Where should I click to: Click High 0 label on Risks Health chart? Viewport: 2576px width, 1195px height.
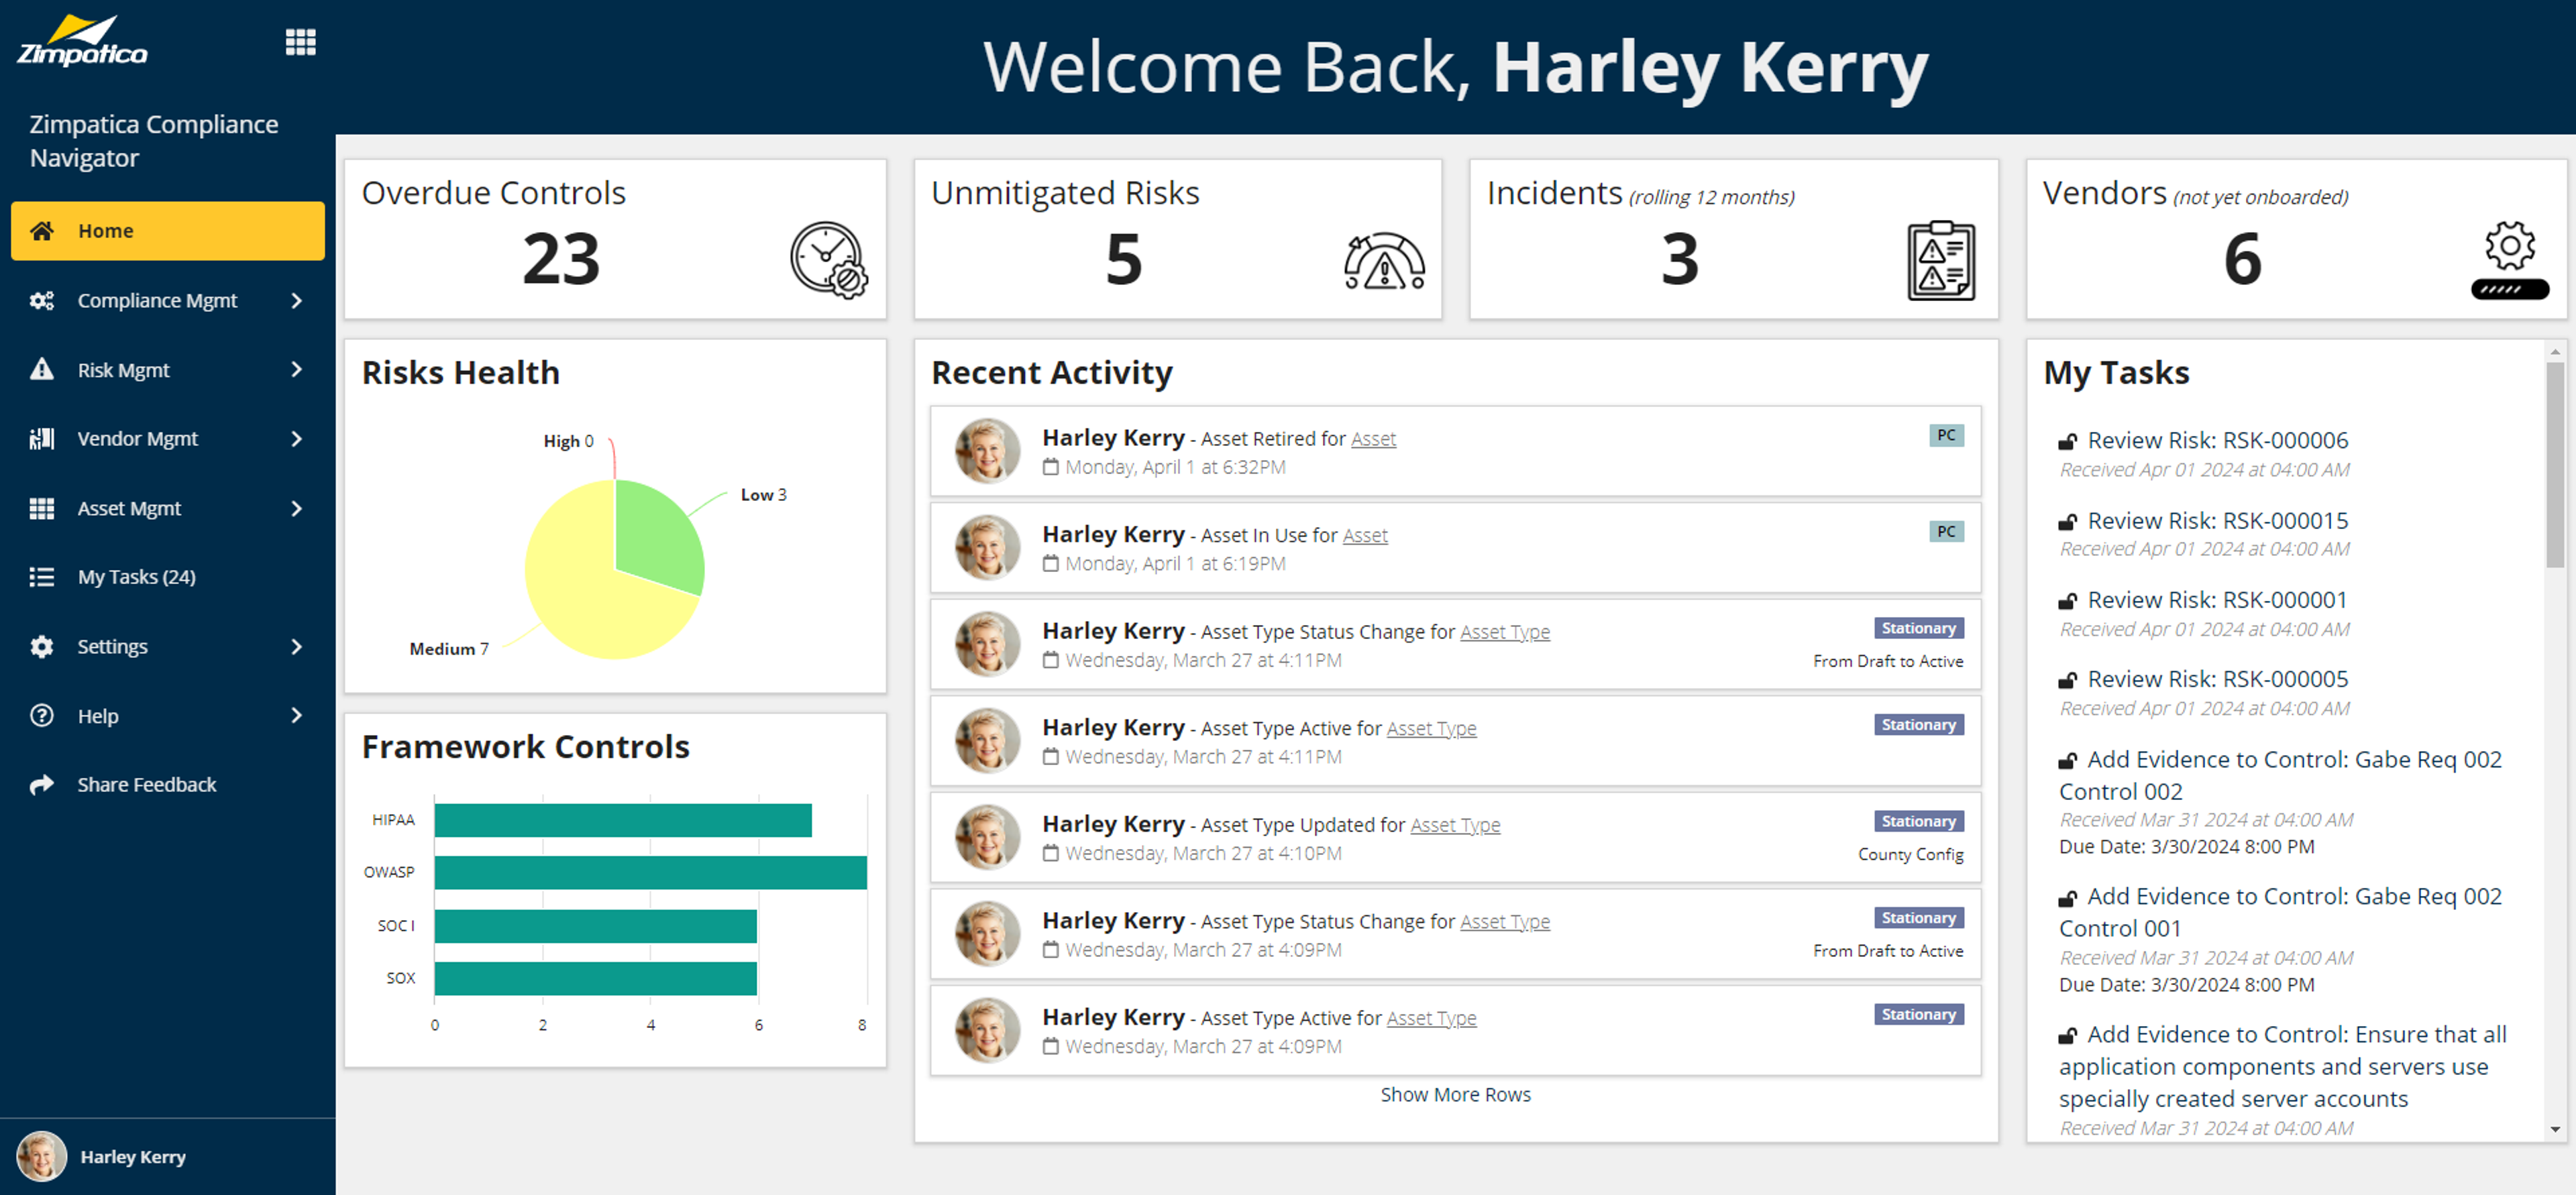coord(568,442)
